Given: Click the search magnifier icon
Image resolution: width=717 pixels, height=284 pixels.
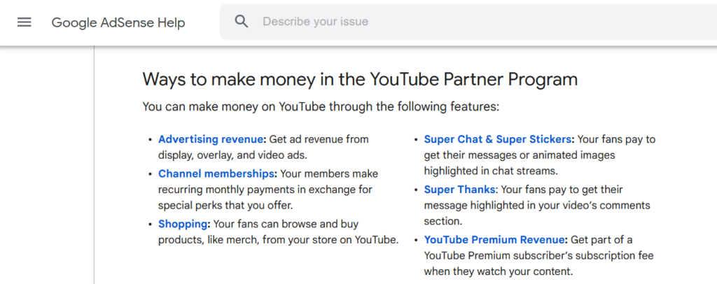Looking at the screenshot, I should 242,22.
